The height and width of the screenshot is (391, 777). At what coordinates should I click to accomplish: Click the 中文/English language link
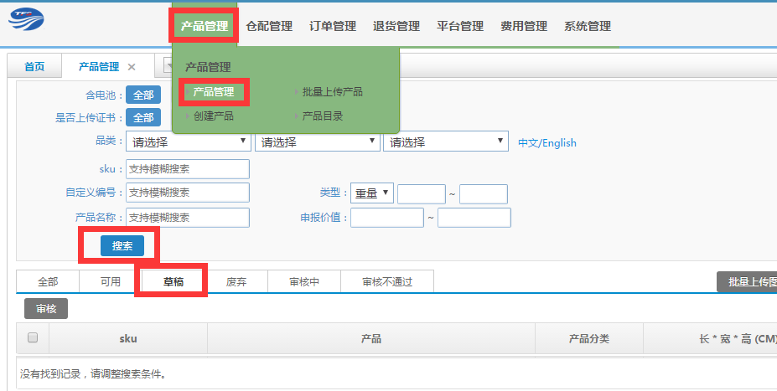[547, 143]
